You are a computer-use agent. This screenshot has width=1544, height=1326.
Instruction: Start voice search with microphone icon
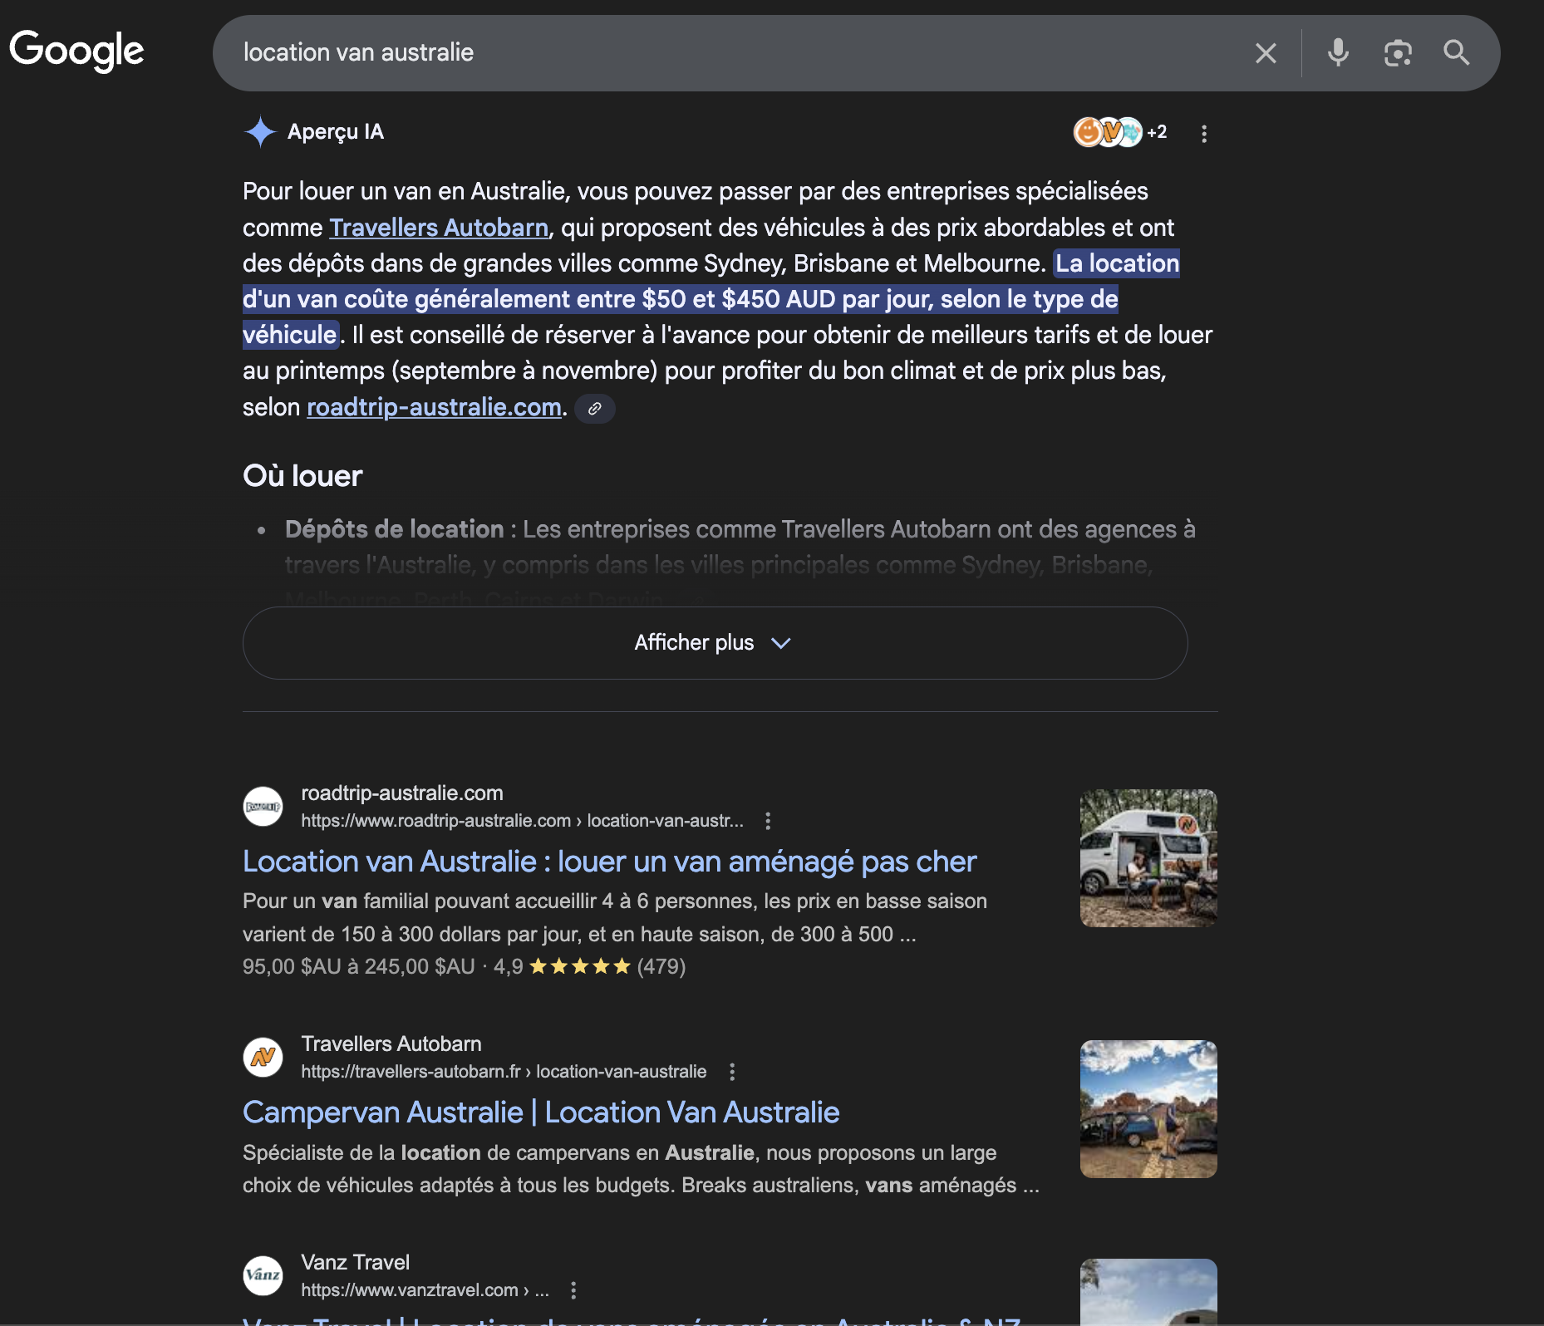(x=1338, y=53)
